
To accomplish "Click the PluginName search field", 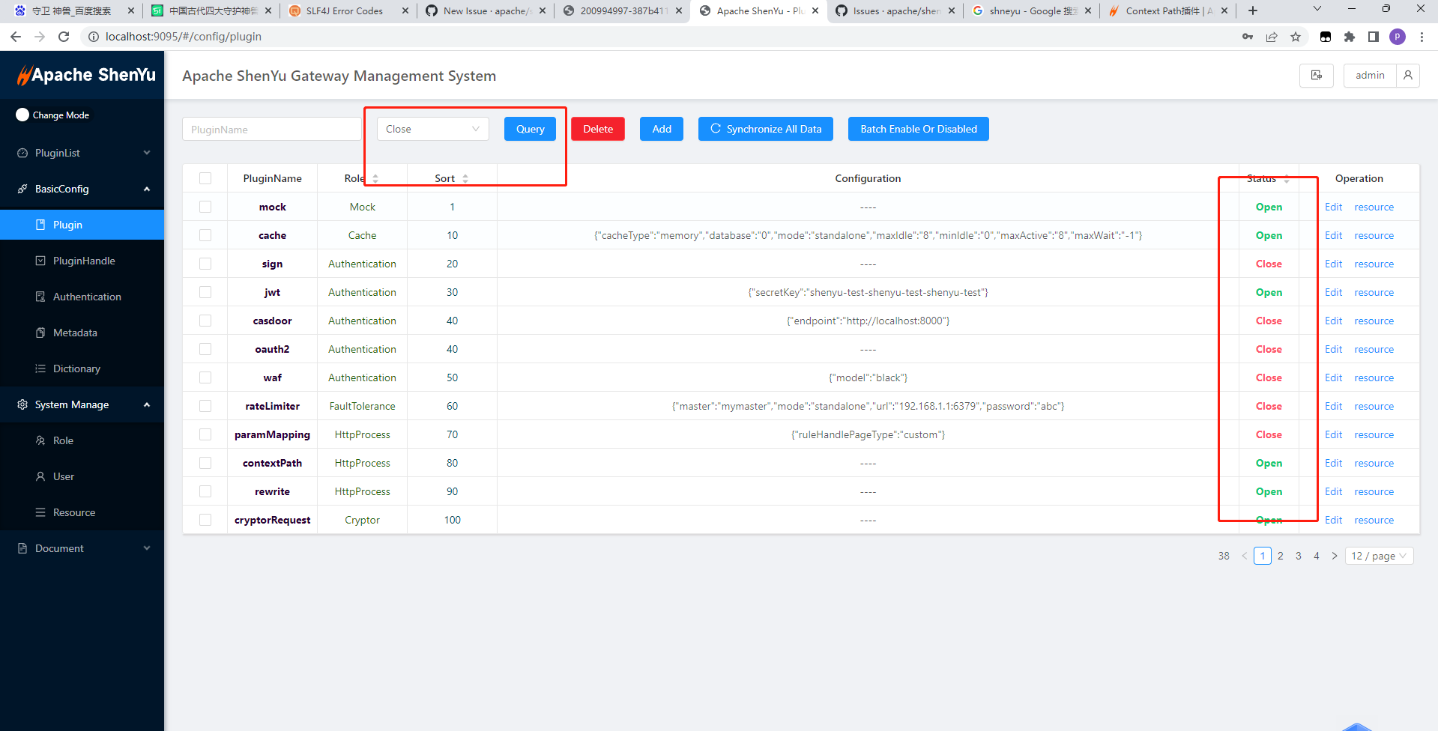I will point(272,129).
